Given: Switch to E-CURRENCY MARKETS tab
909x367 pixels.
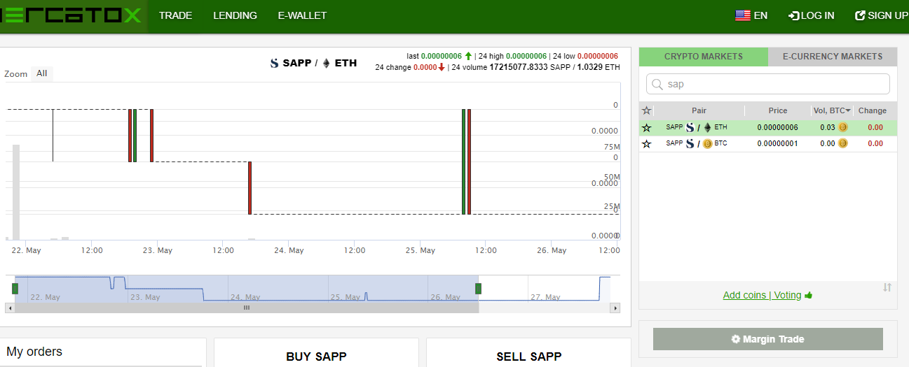Looking at the screenshot, I should [833, 57].
